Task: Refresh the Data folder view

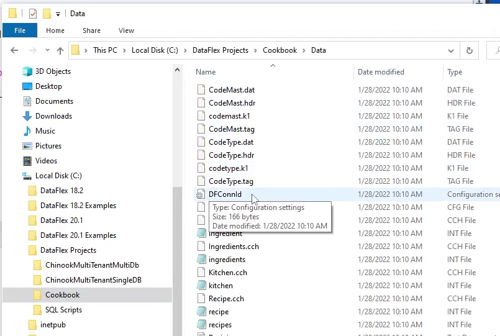Action: point(469,51)
